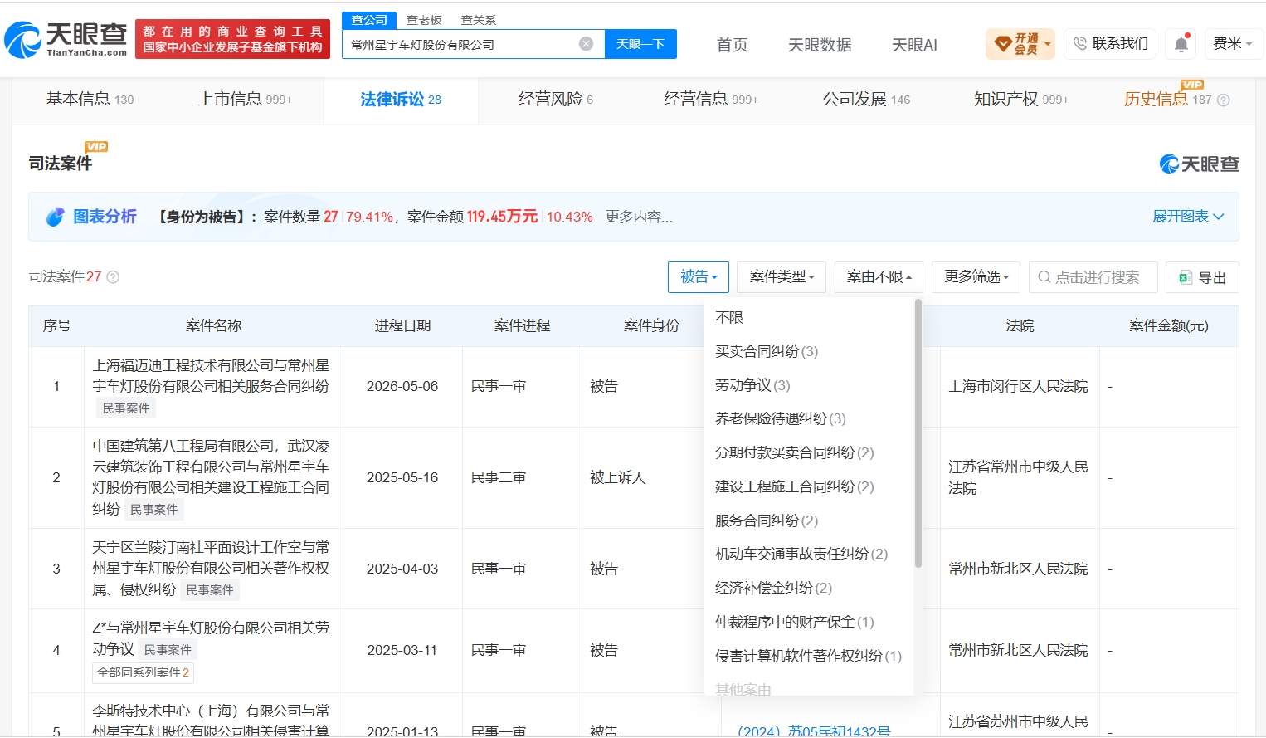Select the 查公司 search mode tab
Screen dimensions: 1266x738
(x=369, y=20)
